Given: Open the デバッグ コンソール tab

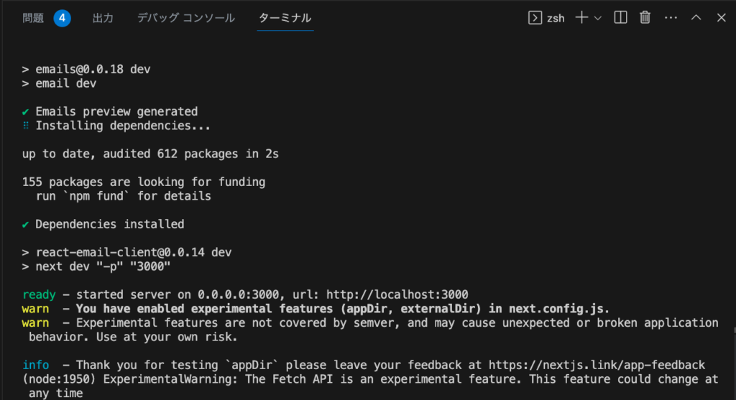Looking at the screenshot, I should click(x=186, y=18).
